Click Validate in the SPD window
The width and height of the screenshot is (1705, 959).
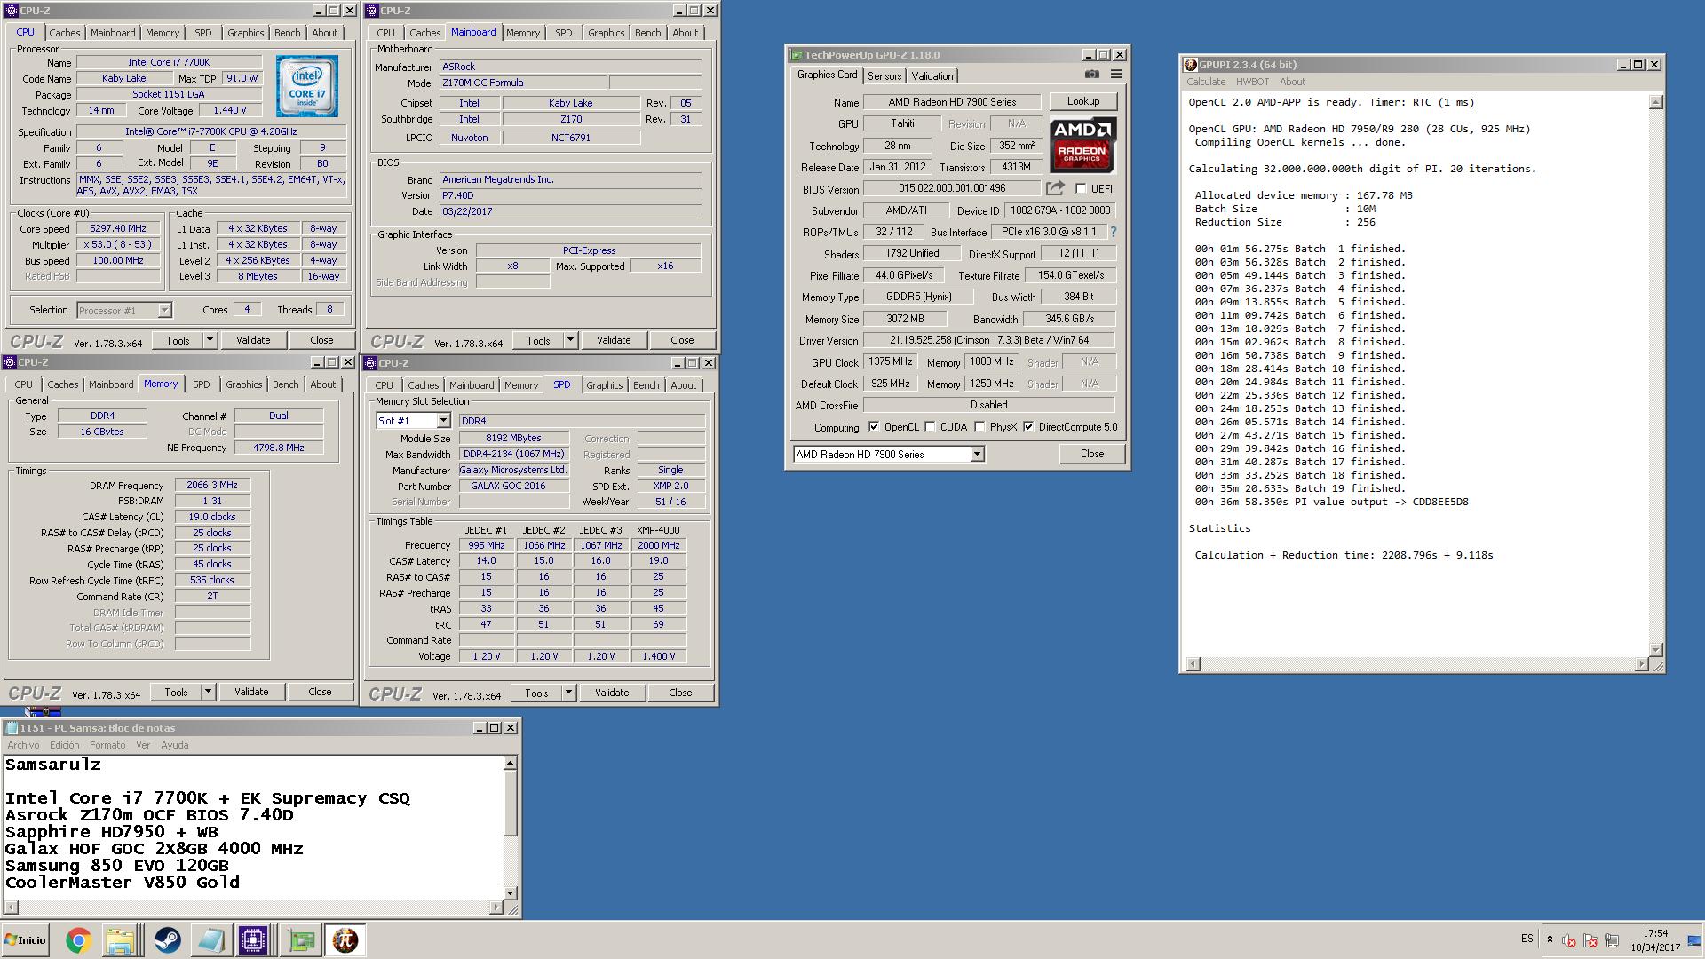612,693
